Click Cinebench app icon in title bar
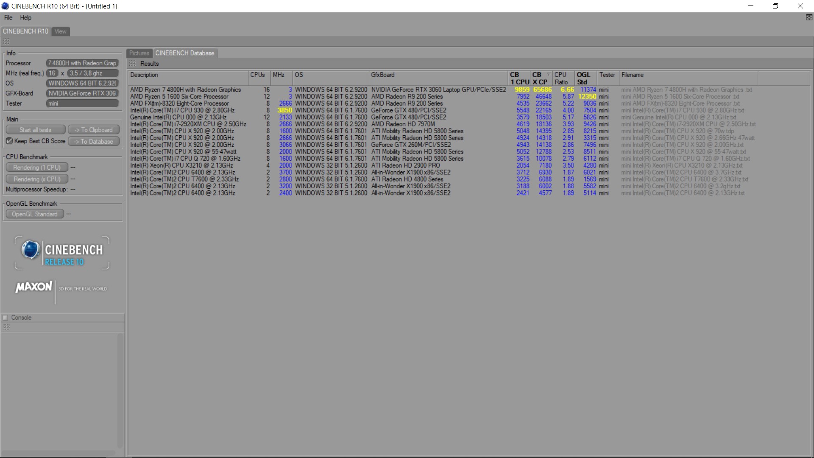 click(6, 6)
